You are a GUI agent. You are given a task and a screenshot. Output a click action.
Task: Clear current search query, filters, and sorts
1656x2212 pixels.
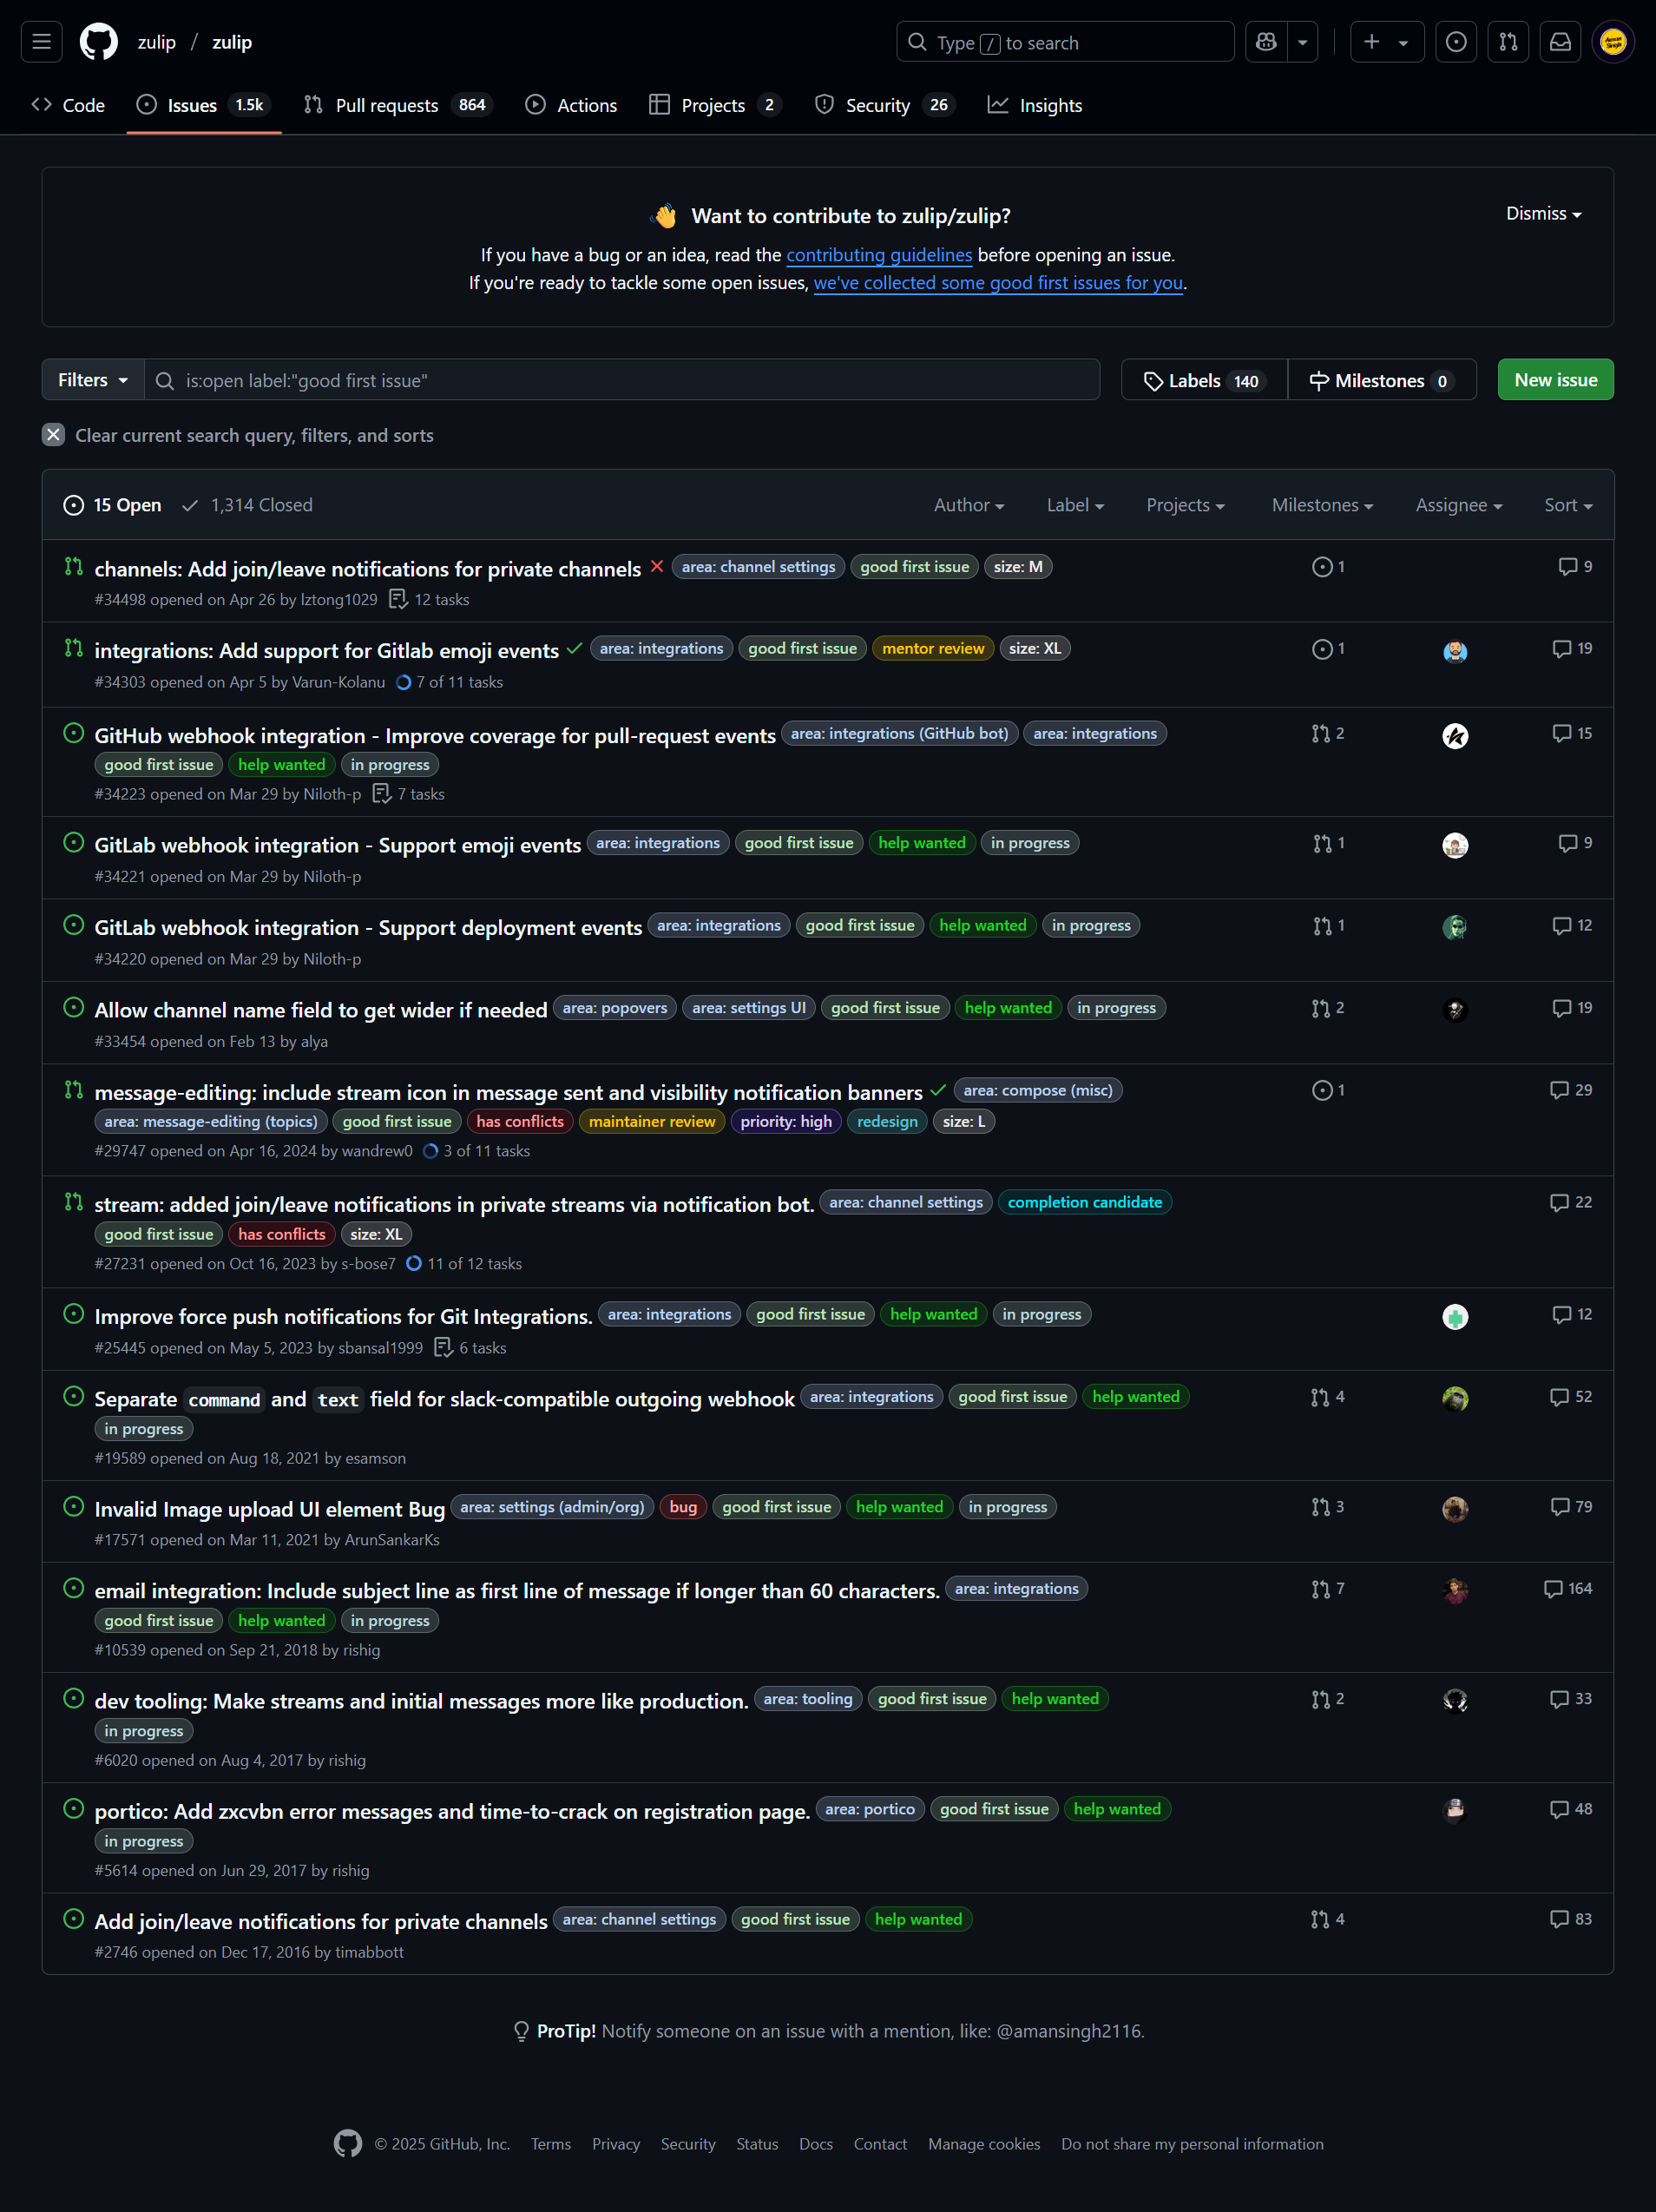tap(238, 435)
